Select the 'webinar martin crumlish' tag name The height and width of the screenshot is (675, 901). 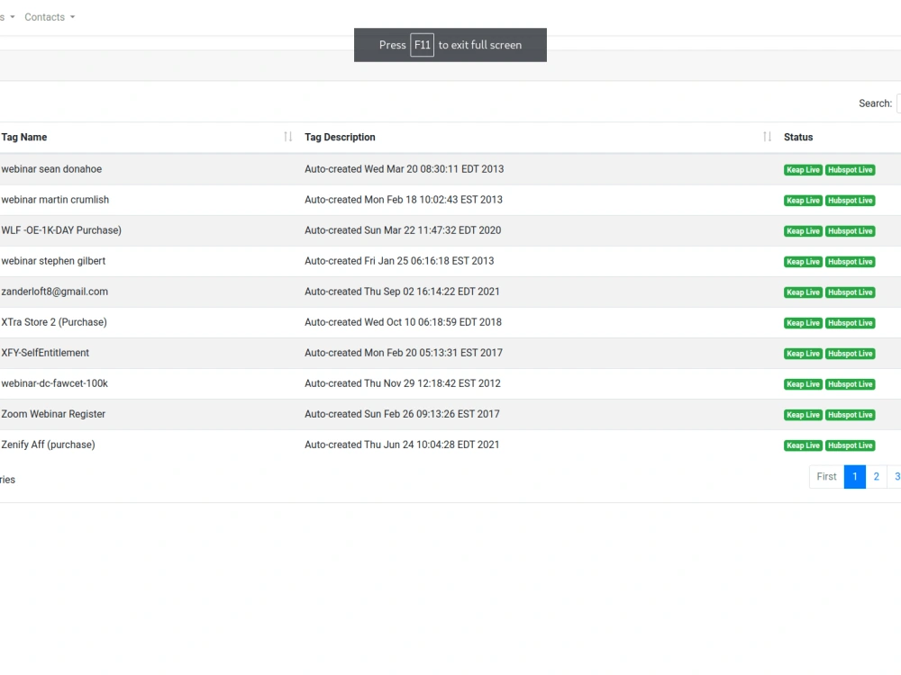tap(55, 200)
